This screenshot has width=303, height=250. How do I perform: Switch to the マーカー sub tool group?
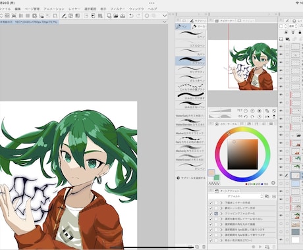coord(198,26)
